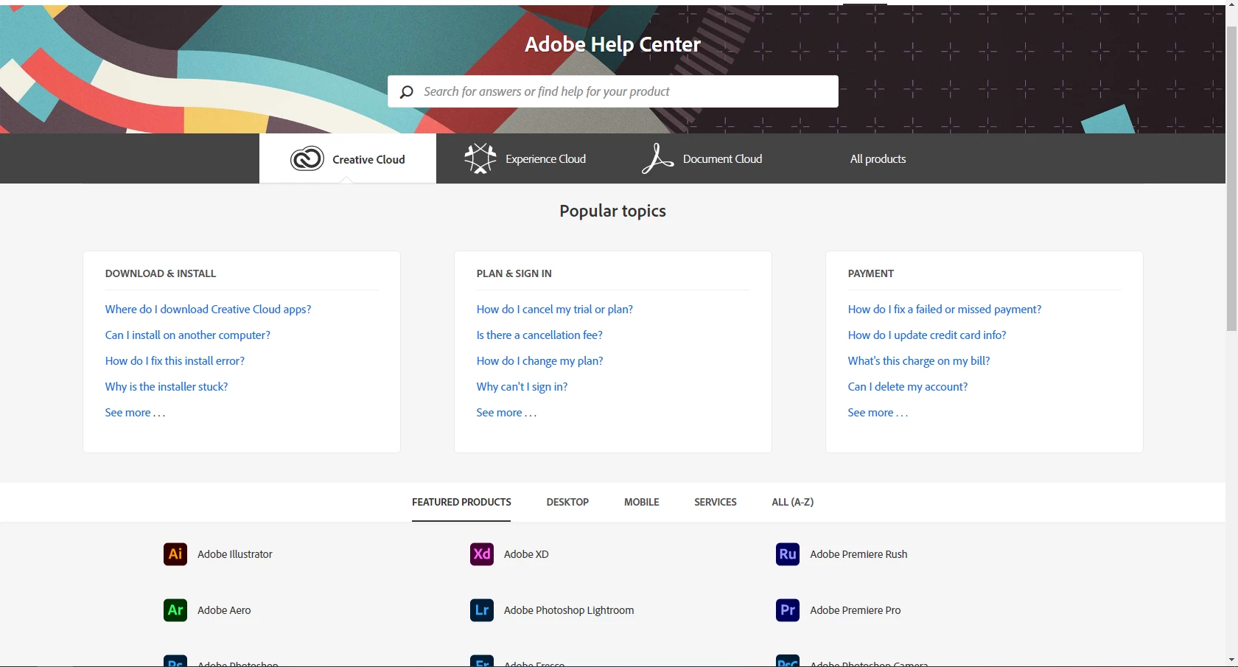Switch to the Experience Cloud tab
1238x667 pixels.
point(525,158)
